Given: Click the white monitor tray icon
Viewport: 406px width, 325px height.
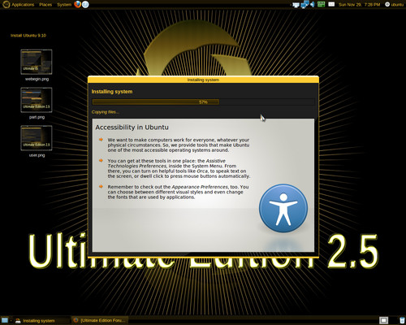Looking at the screenshot, I should pyautogui.click(x=296, y=5).
